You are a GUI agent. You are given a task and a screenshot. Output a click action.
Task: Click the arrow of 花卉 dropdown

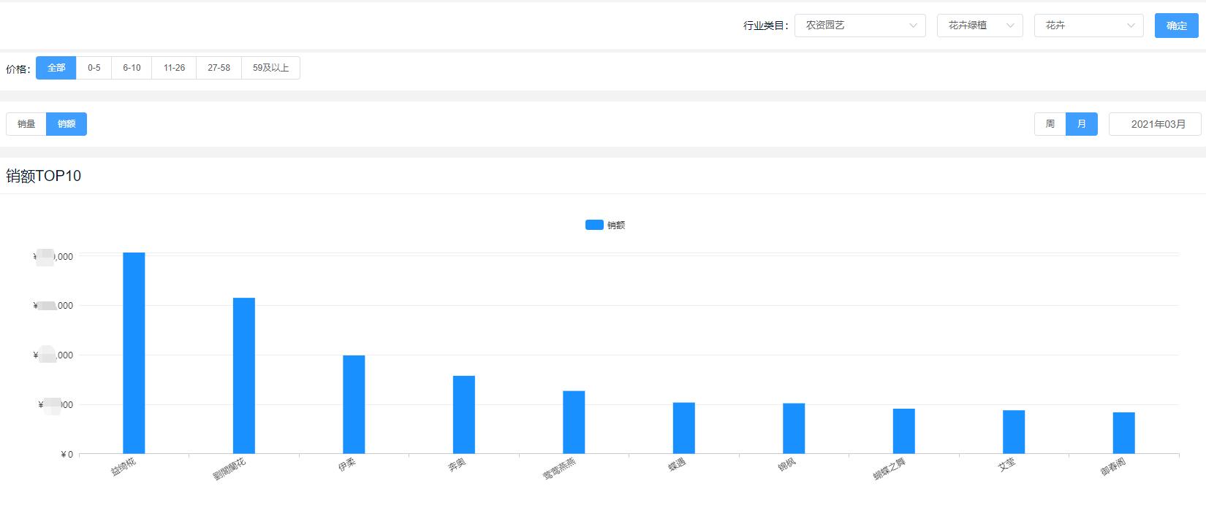pyautogui.click(x=1131, y=26)
